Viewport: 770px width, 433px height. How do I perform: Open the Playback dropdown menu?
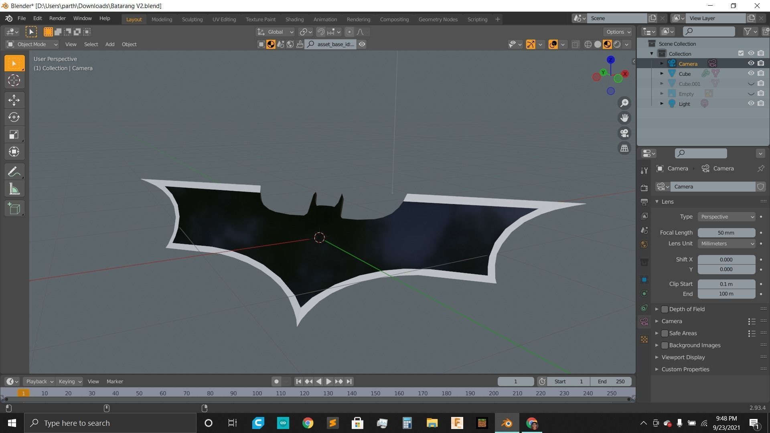(x=39, y=382)
